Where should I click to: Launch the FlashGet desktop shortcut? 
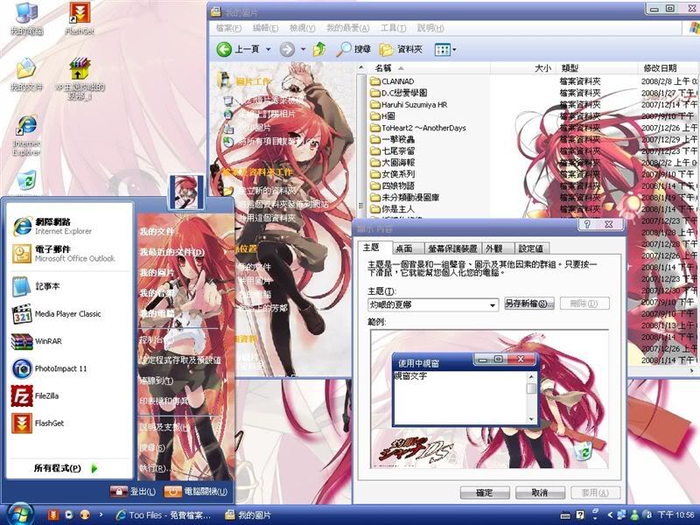(80, 18)
